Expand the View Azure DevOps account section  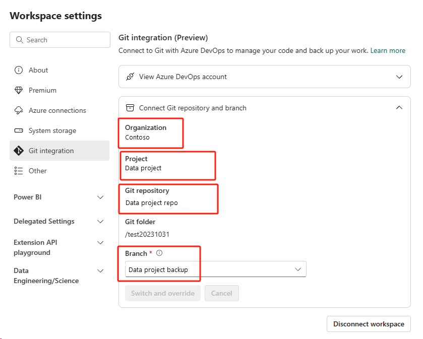(399, 77)
